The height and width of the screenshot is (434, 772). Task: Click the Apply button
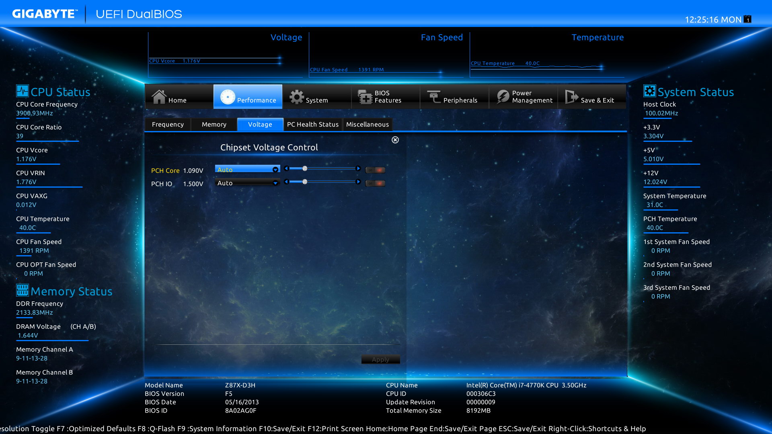coord(380,359)
